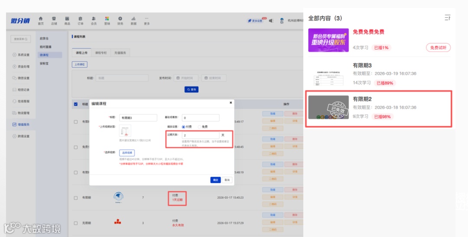
Task: Open the 更多 three-dots nav icon
Action: click(146, 21)
